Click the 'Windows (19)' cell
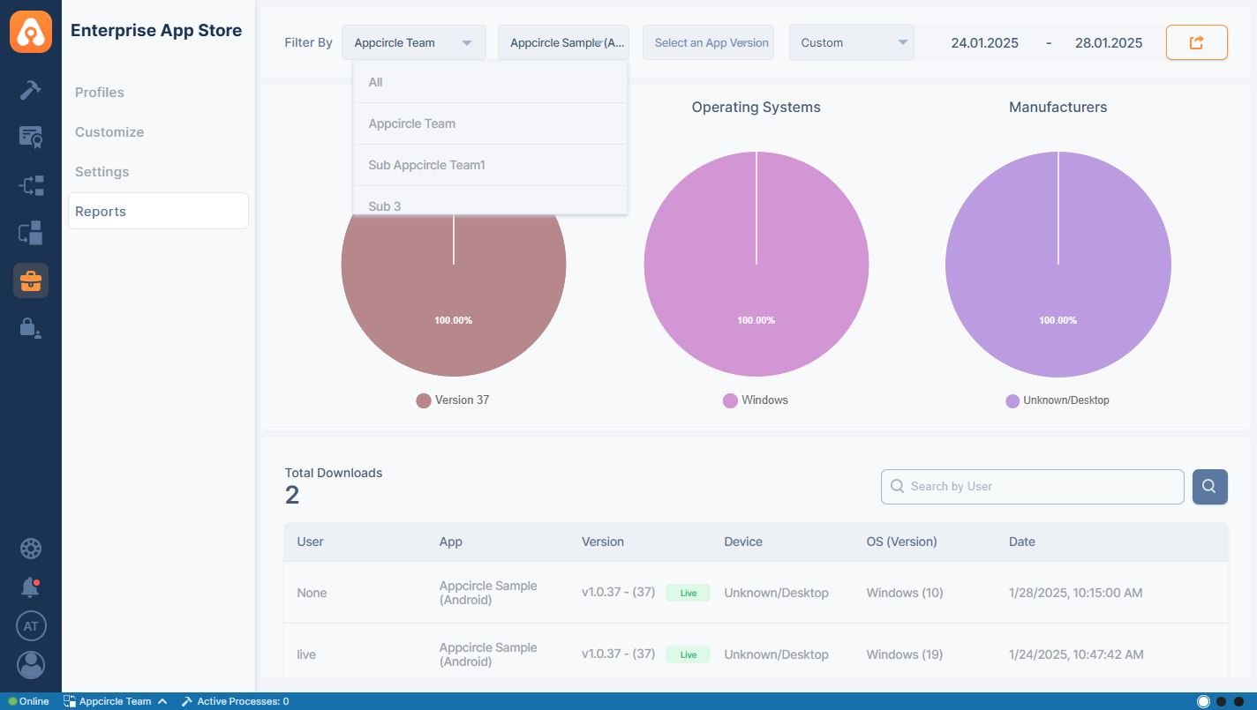The height and width of the screenshot is (710, 1257). pyautogui.click(x=905, y=654)
